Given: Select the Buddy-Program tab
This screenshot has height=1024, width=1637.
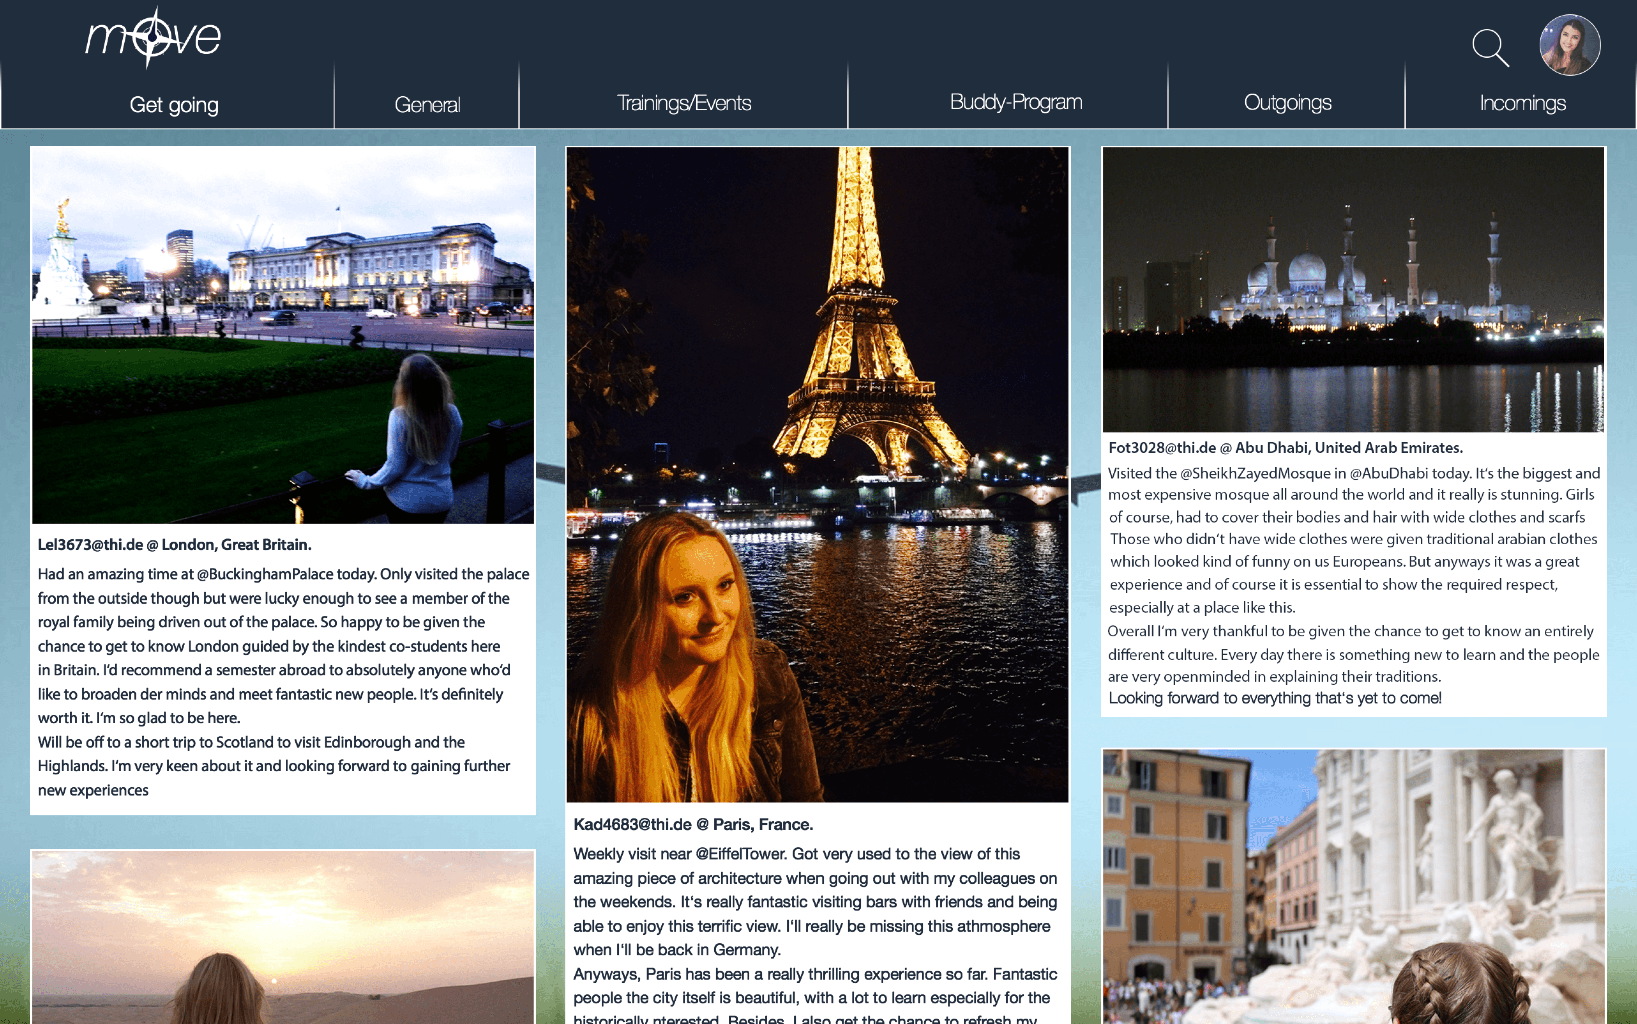Looking at the screenshot, I should (1015, 102).
